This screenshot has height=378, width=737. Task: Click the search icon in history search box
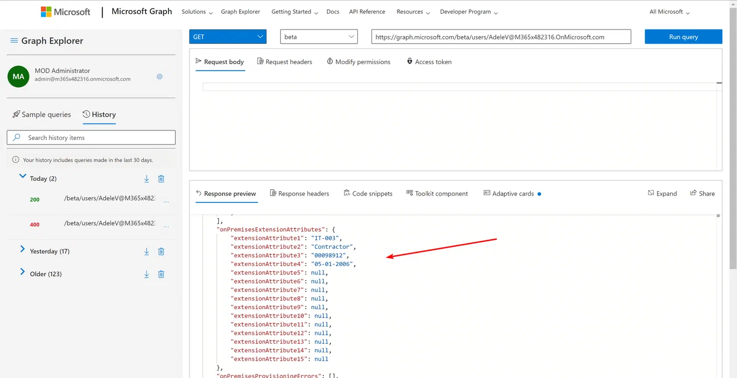(17, 137)
